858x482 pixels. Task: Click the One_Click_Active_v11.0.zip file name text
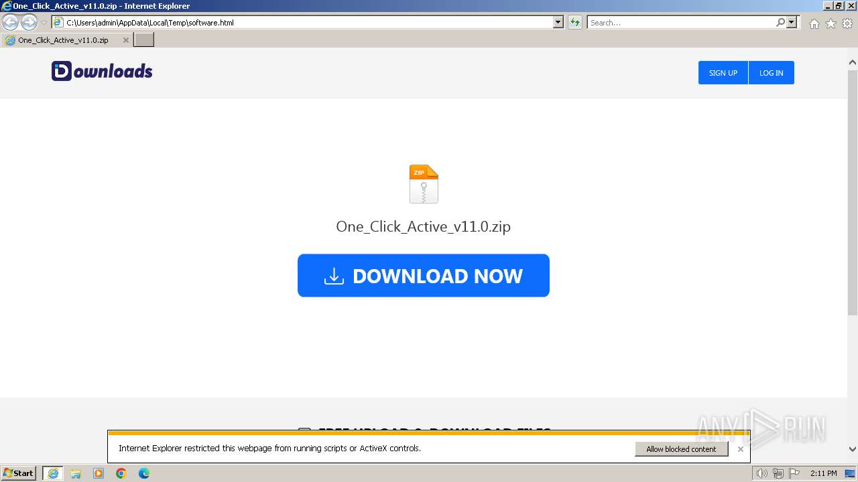coord(424,226)
